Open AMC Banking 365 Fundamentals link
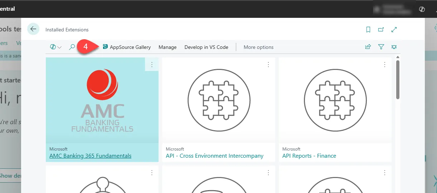437x193 pixels. (90, 156)
